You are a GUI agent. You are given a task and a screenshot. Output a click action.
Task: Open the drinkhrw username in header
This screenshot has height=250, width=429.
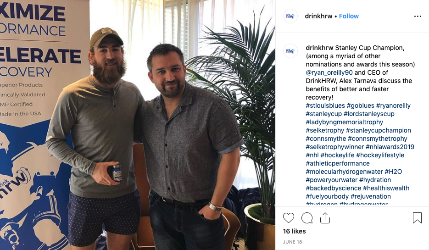pos(318,16)
